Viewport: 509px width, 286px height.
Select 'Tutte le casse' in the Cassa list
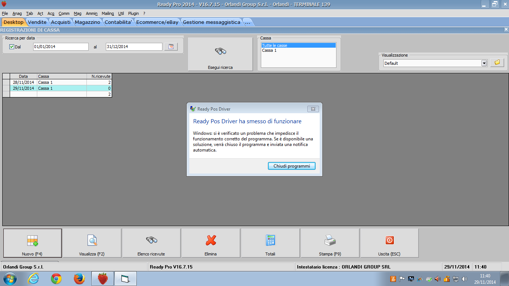(x=298, y=45)
